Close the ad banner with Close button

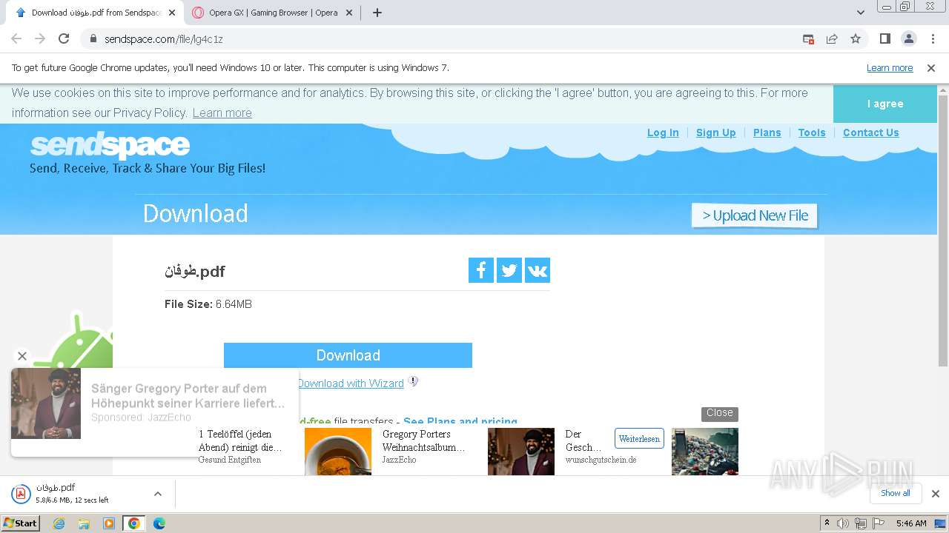[719, 413]
